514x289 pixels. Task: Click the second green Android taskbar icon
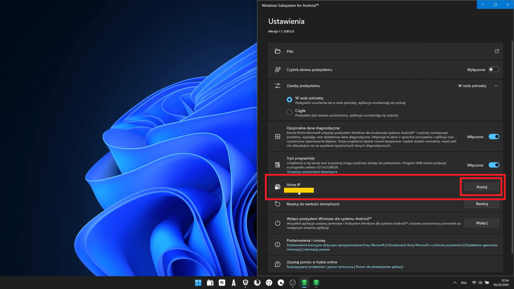[x=316, y=283]
